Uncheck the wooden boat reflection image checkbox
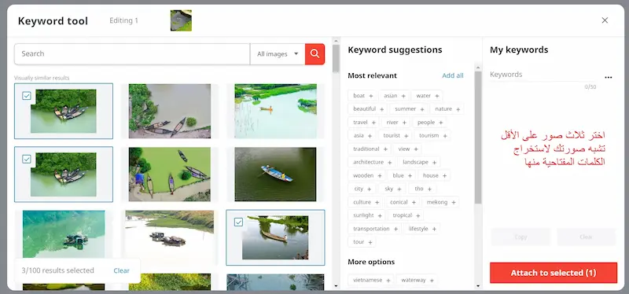The image size is (629, 294). click(238, 222)
